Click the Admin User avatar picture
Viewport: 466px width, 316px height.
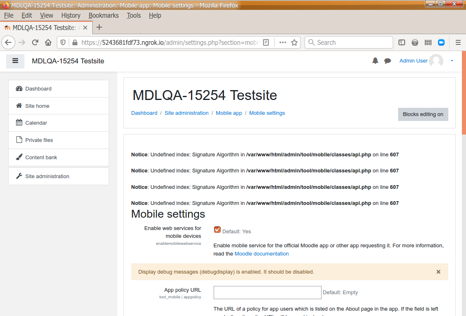[x=436, y=61]
